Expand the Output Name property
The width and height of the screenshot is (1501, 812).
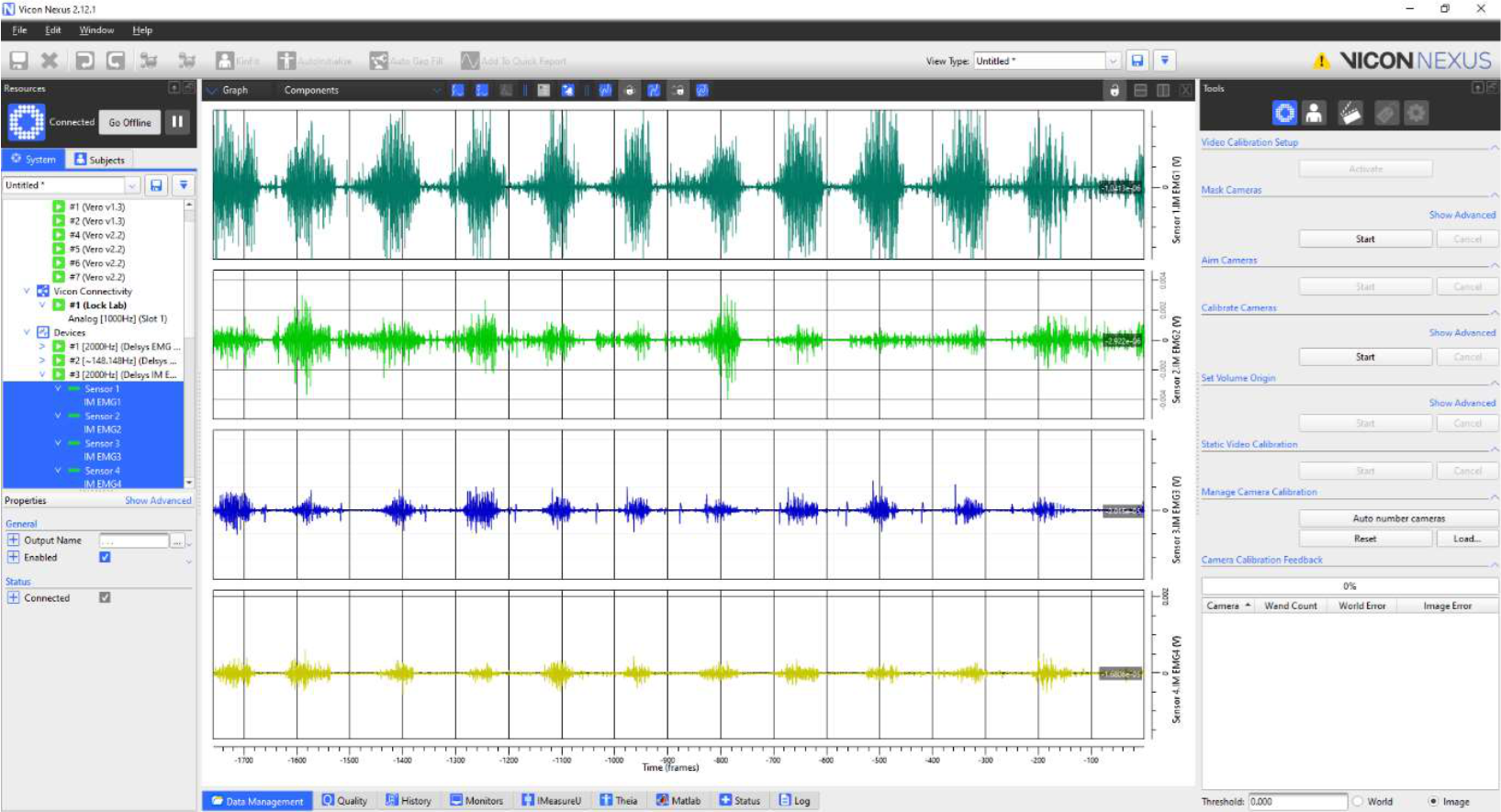[13, 539]
